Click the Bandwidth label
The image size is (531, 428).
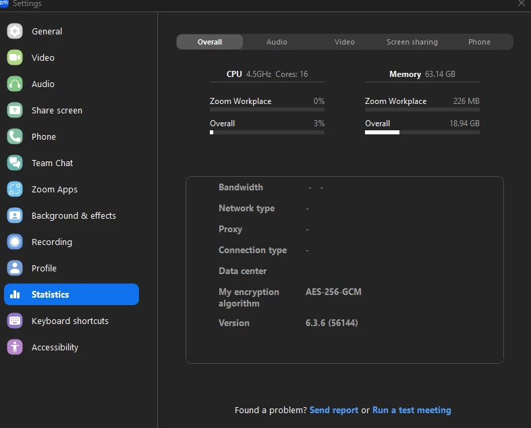[x=240, y=188]
